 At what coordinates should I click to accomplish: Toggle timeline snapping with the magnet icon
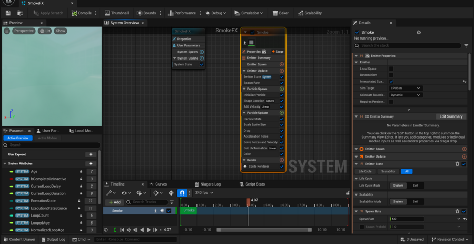[182, 193]
